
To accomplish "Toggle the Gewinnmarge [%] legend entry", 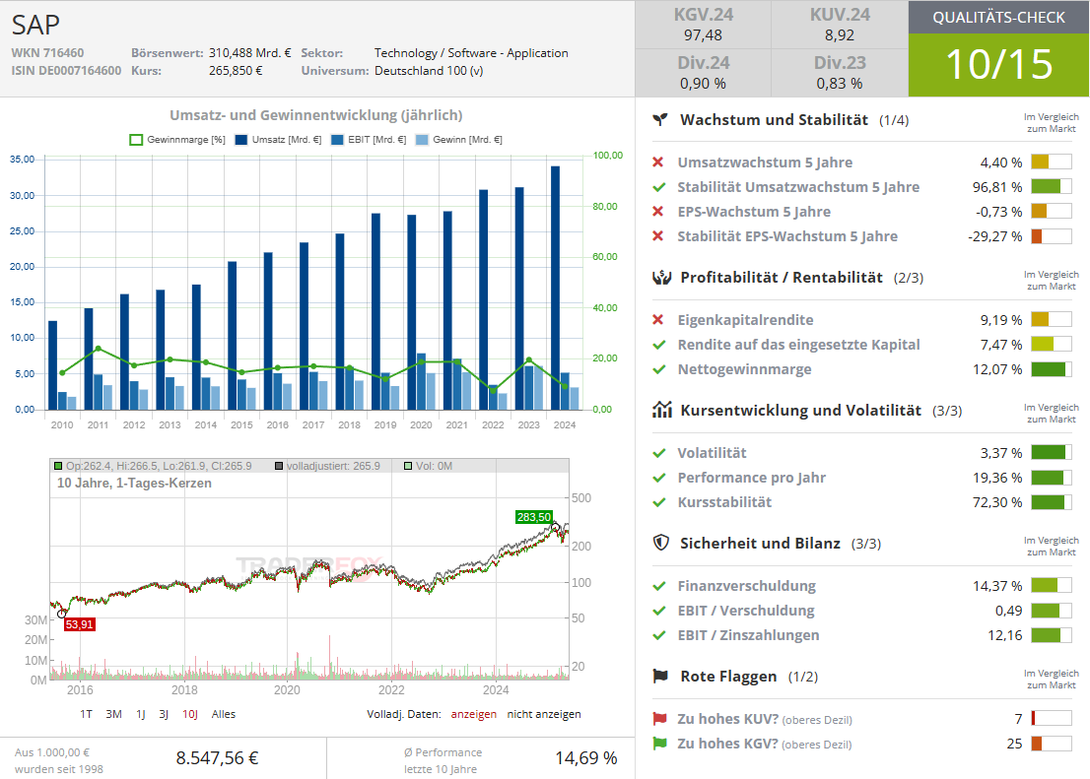I will [177, 140].
